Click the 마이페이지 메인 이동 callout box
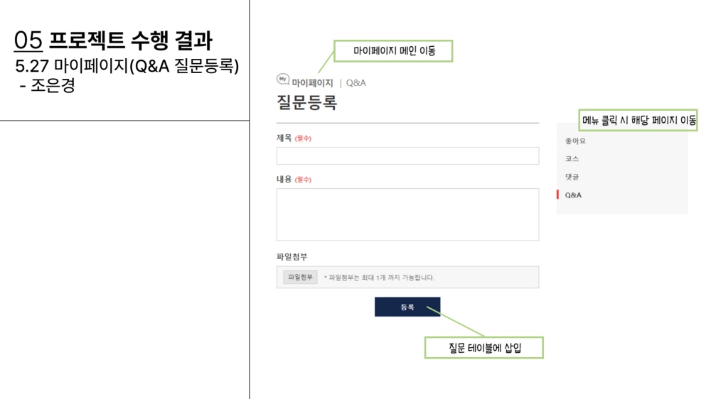The height and width of the screenshot is (399, 711). click(393, 50)
